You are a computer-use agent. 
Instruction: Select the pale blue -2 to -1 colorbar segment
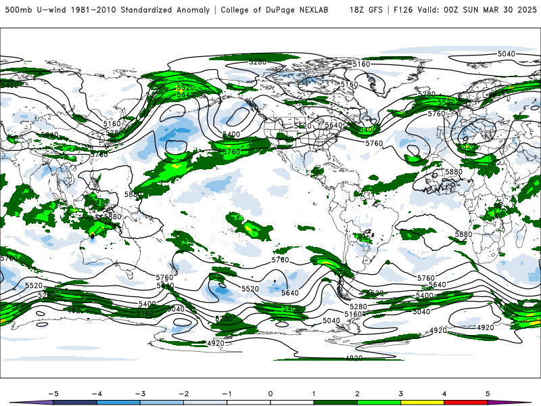tap(206, 403)
